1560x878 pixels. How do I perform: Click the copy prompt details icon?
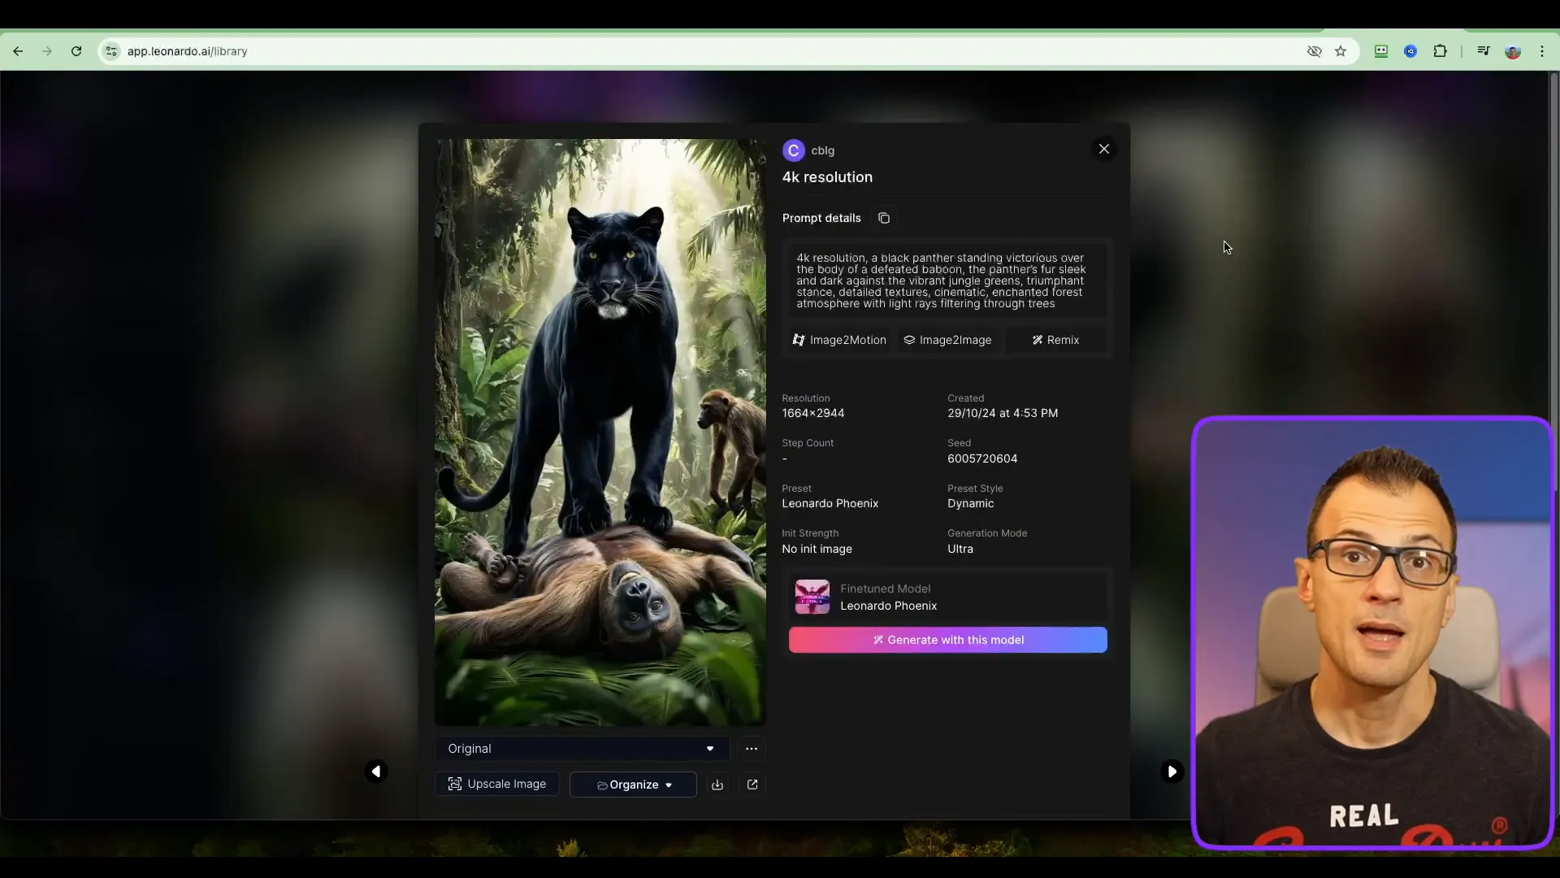point(883,218)
